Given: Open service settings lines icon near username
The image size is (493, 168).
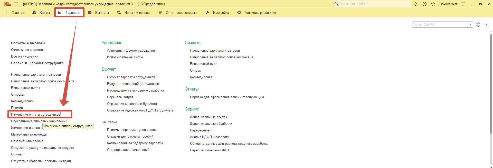Looking at the screenshot, I should (x=463, y=4).
